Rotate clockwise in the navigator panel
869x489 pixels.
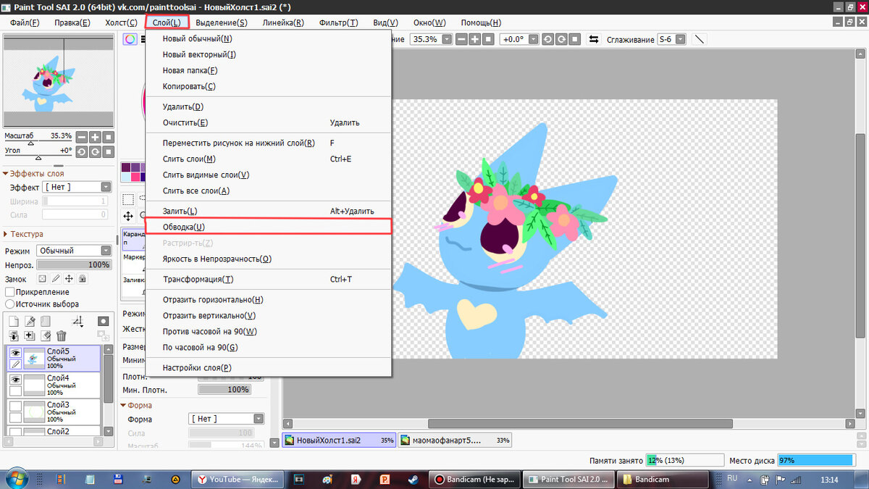click(95, 151)
